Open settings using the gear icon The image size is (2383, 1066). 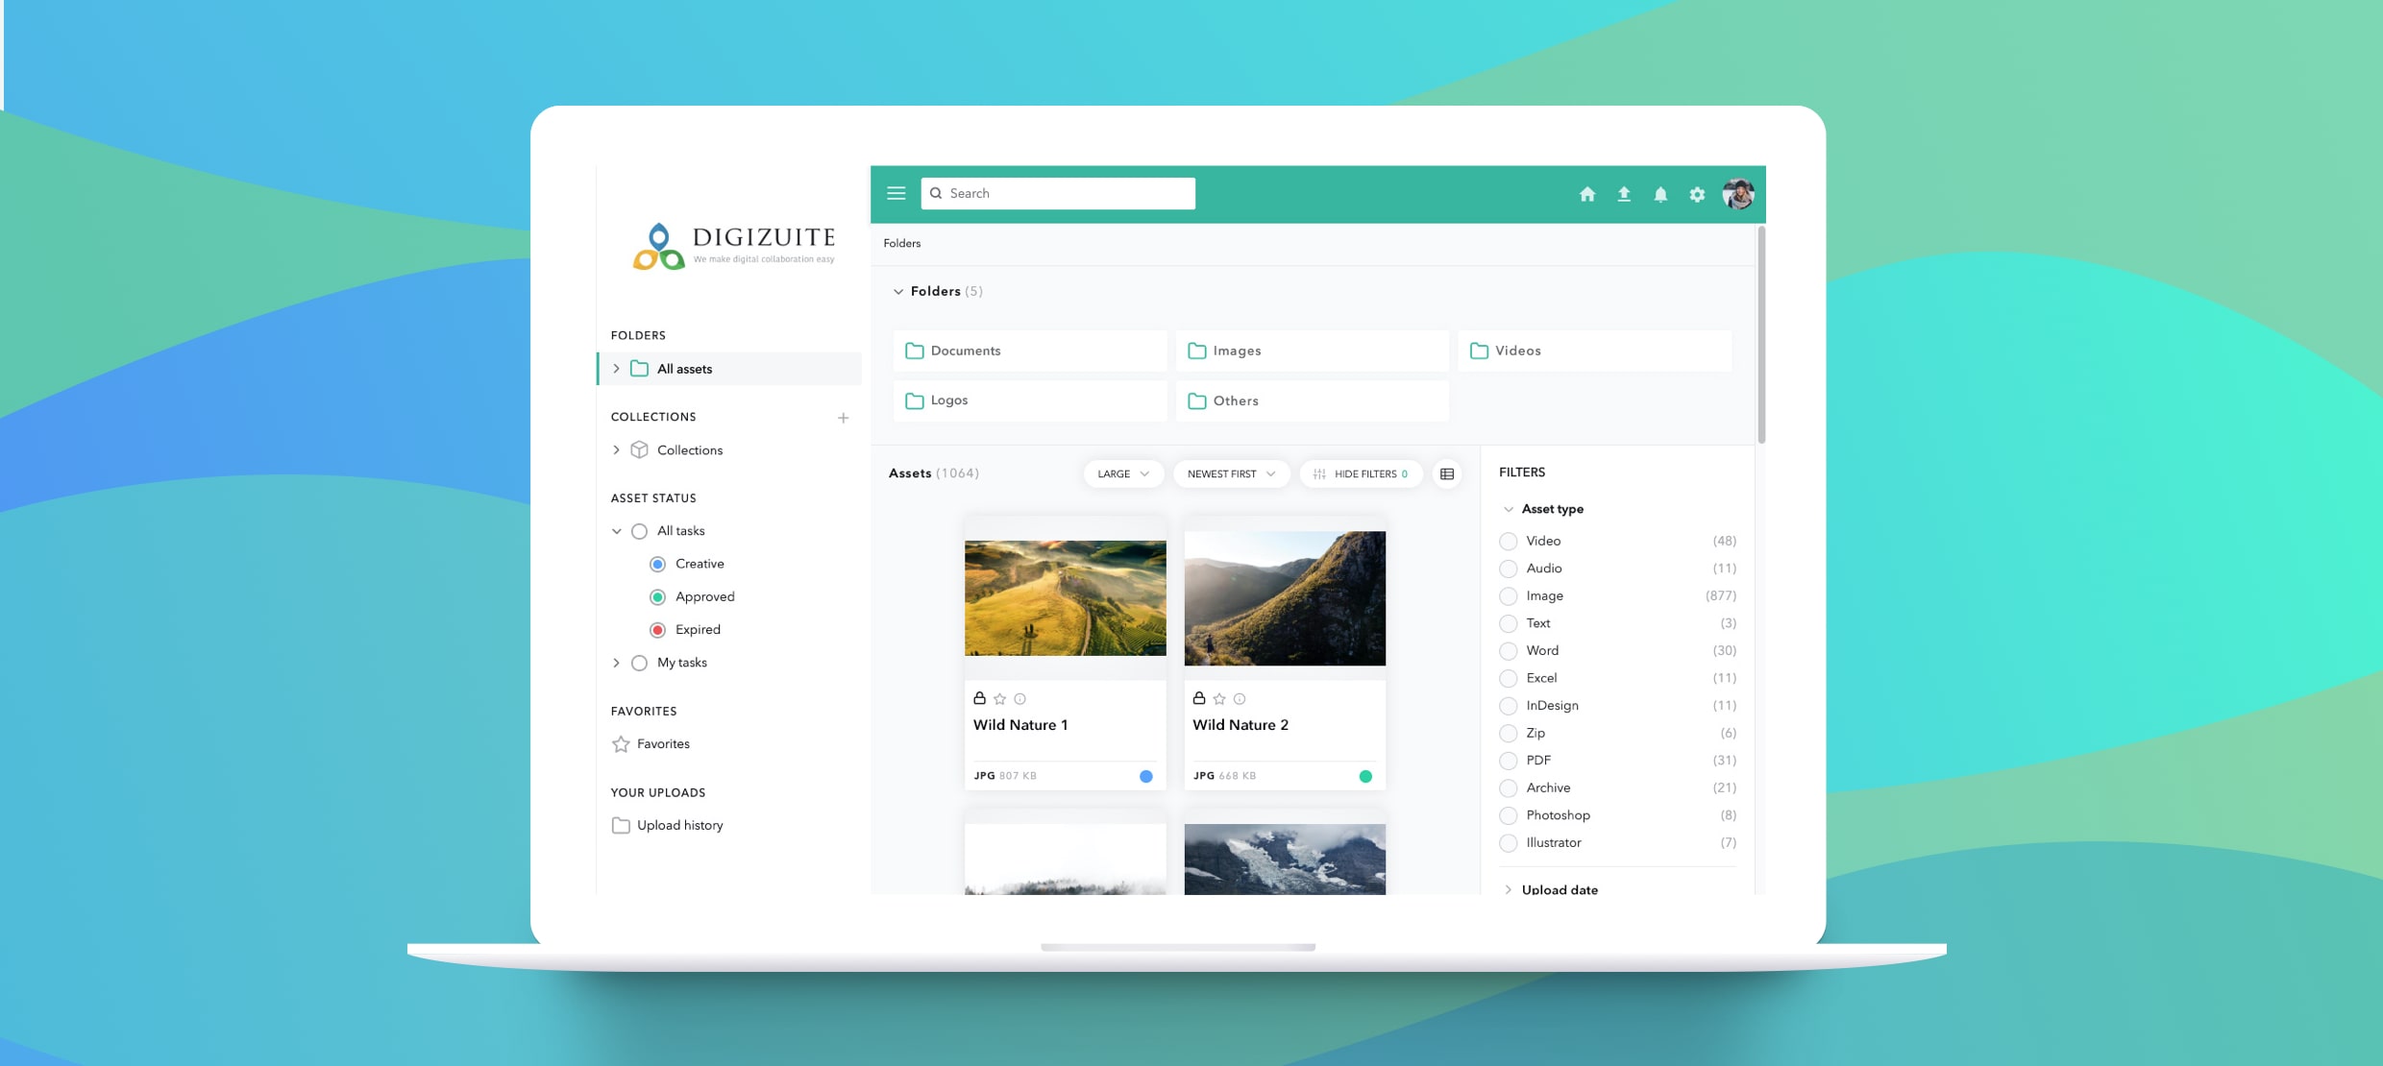pos(1697,194)
